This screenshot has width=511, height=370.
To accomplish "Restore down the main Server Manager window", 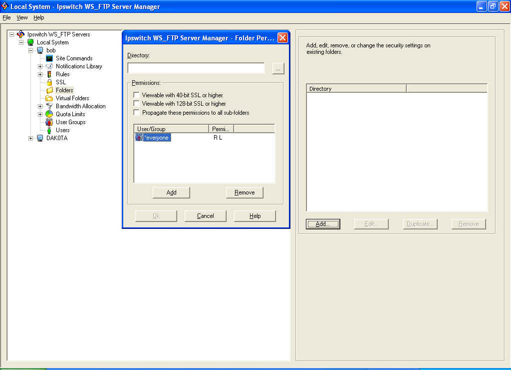I will (493, 6).
